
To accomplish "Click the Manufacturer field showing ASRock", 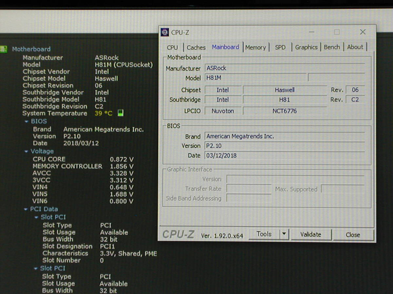I will (285, 68).
